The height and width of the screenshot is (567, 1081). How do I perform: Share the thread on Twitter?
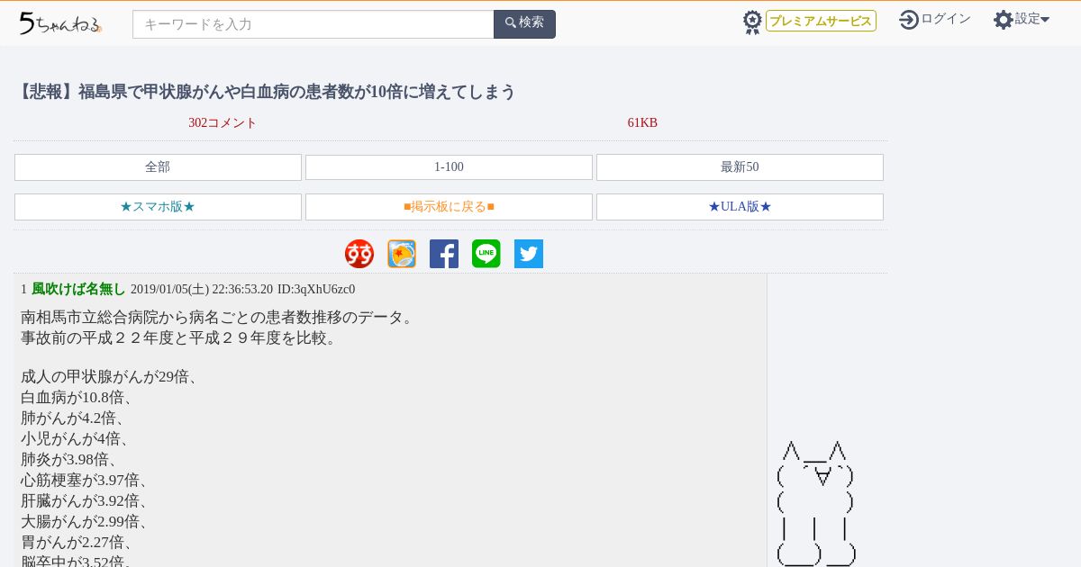click(x=529, y=254)
